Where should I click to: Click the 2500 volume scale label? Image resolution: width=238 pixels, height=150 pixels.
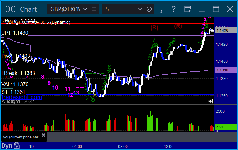pos(220,111)
